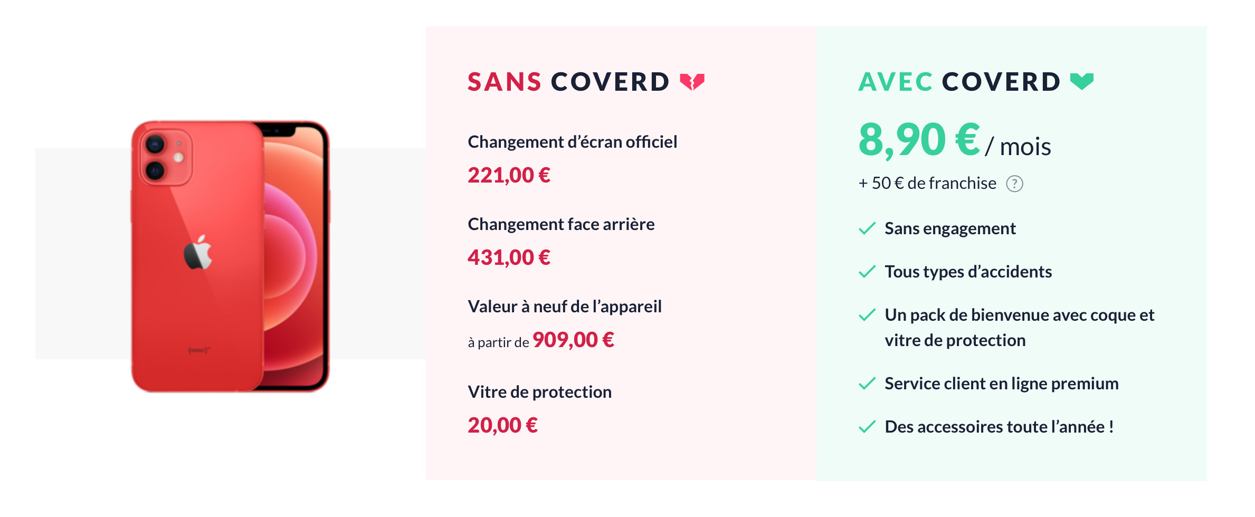Click the 431,00 € back glass price
This screenshot has width=1255, height=517.
[509, 257]
